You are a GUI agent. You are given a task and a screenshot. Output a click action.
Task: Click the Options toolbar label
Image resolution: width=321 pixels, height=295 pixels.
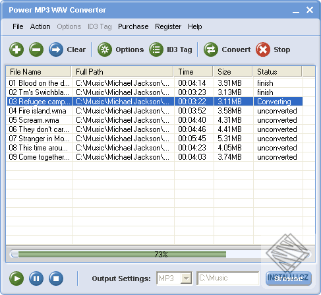(130, 49)
